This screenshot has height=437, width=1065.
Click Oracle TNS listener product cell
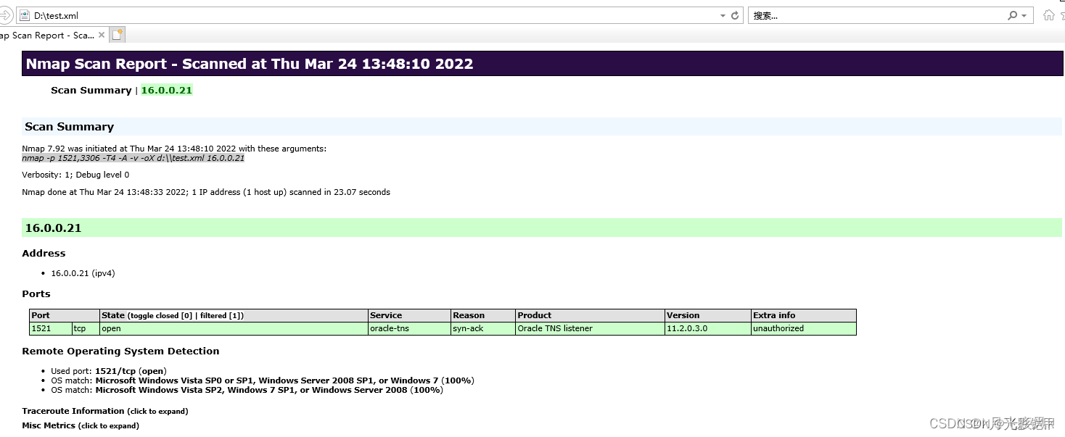[590, 328]
